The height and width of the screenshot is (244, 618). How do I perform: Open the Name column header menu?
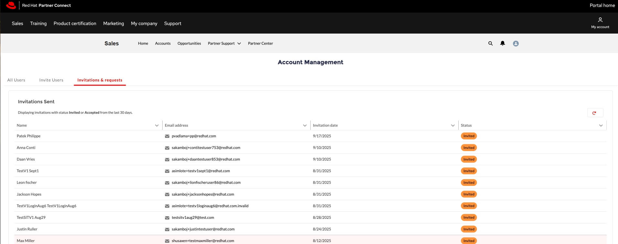[x=157, y=126]
